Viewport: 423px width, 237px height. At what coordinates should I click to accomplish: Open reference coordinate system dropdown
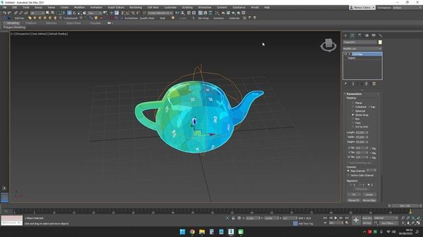pos(95,13)
